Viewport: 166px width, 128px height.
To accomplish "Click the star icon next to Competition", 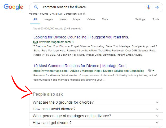I will pyautogui.click(x=84, y=14).
